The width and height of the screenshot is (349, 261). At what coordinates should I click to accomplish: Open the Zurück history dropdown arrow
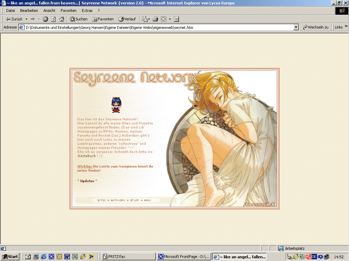click(26, 19)
